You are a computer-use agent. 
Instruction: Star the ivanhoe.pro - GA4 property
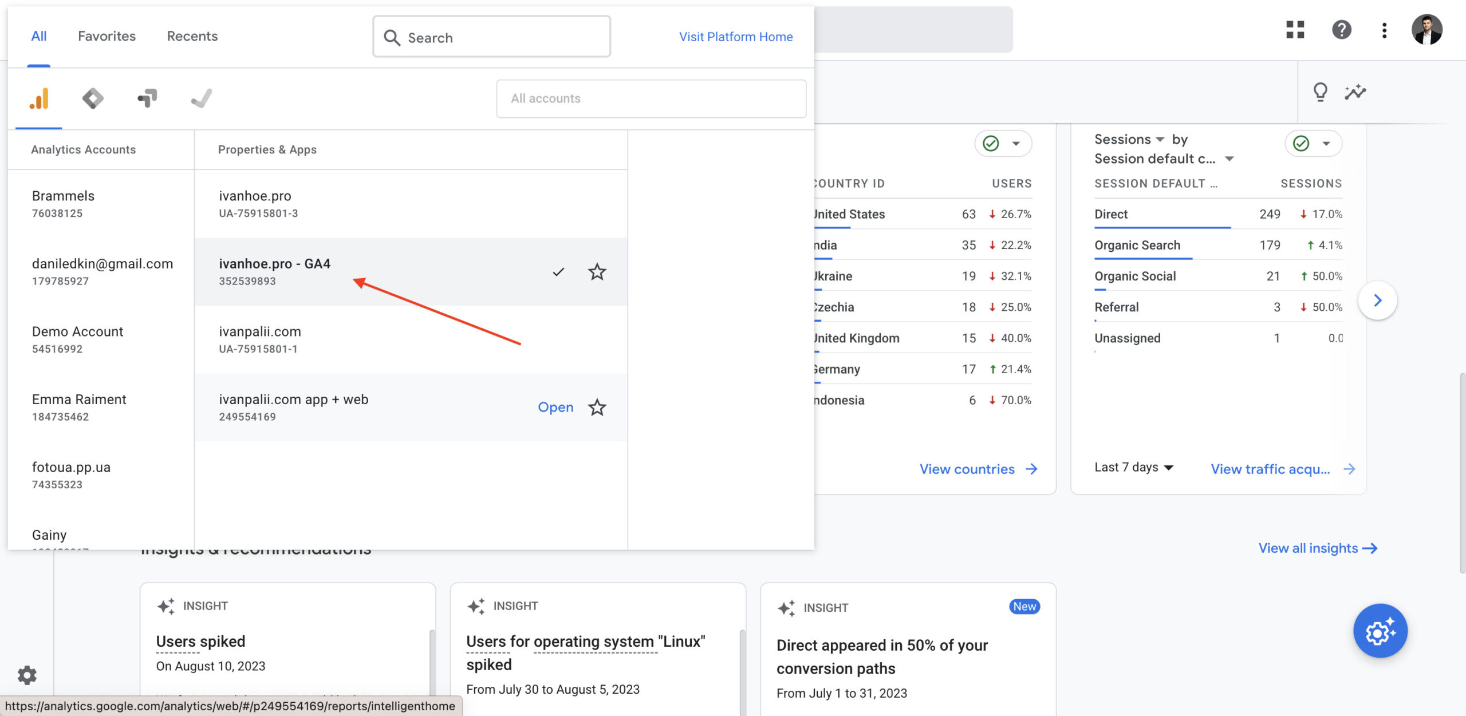[597, 272]
